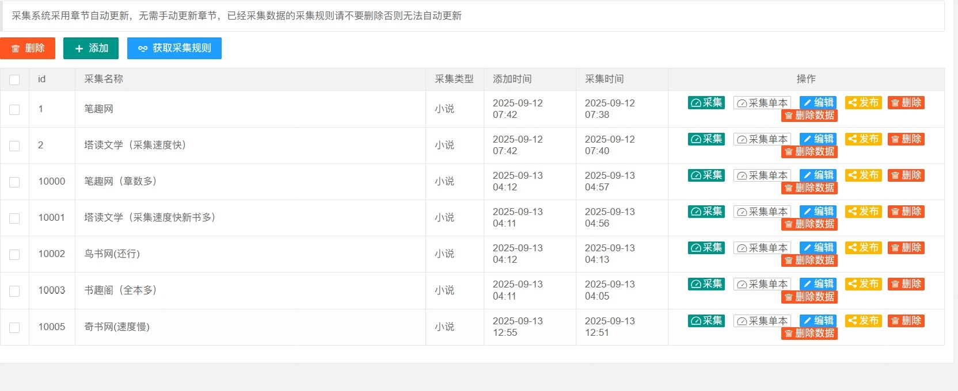Check the checkbox for row id 10001
The height and width of the screenshot is (391, 958).
point(14,218)
